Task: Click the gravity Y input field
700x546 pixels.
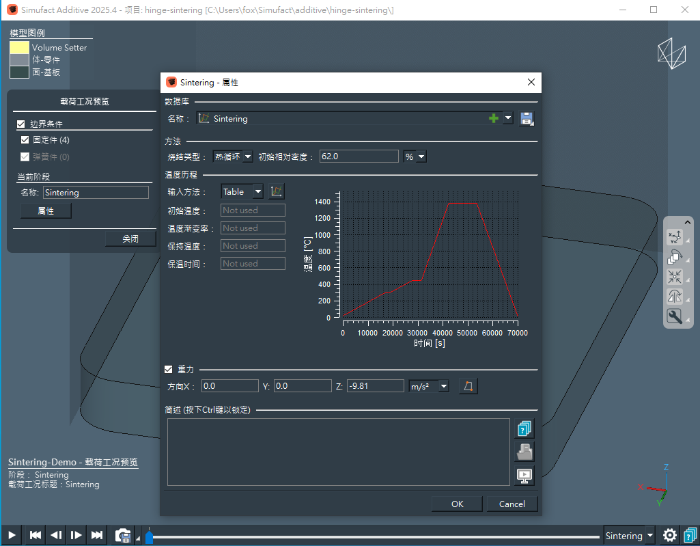Action: 303,386
